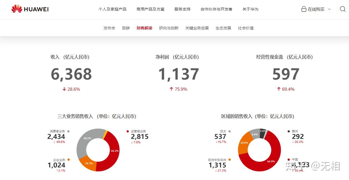
Task: Click the 净利润 (亿元人民币) heading
Action: coord(177,57)
